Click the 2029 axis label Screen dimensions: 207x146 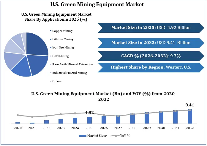pos(147,128)
